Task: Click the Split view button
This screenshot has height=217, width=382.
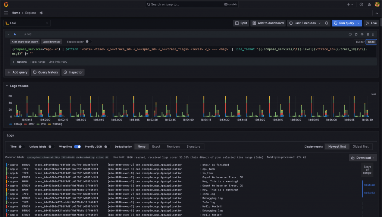Action: pyautogui.click(x=241, y=23)
